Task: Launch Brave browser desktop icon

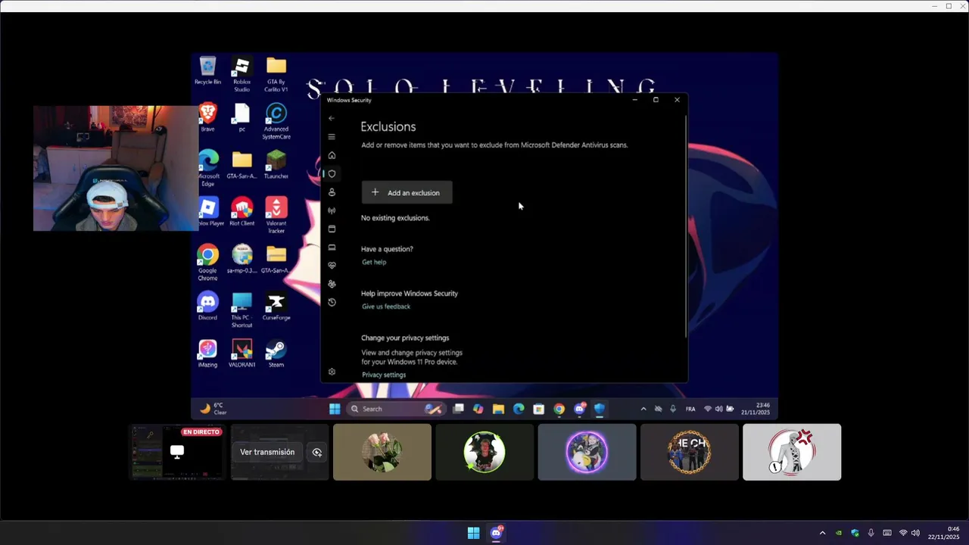Action: [207, 117]
